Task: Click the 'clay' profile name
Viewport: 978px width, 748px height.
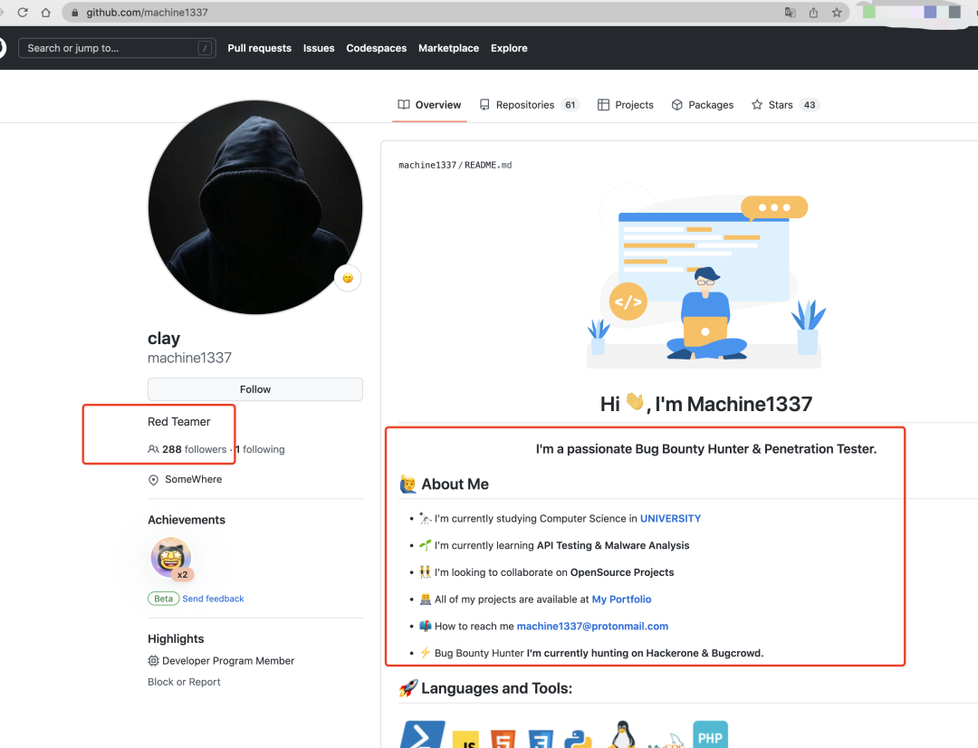Action: (x=163, y=338)
